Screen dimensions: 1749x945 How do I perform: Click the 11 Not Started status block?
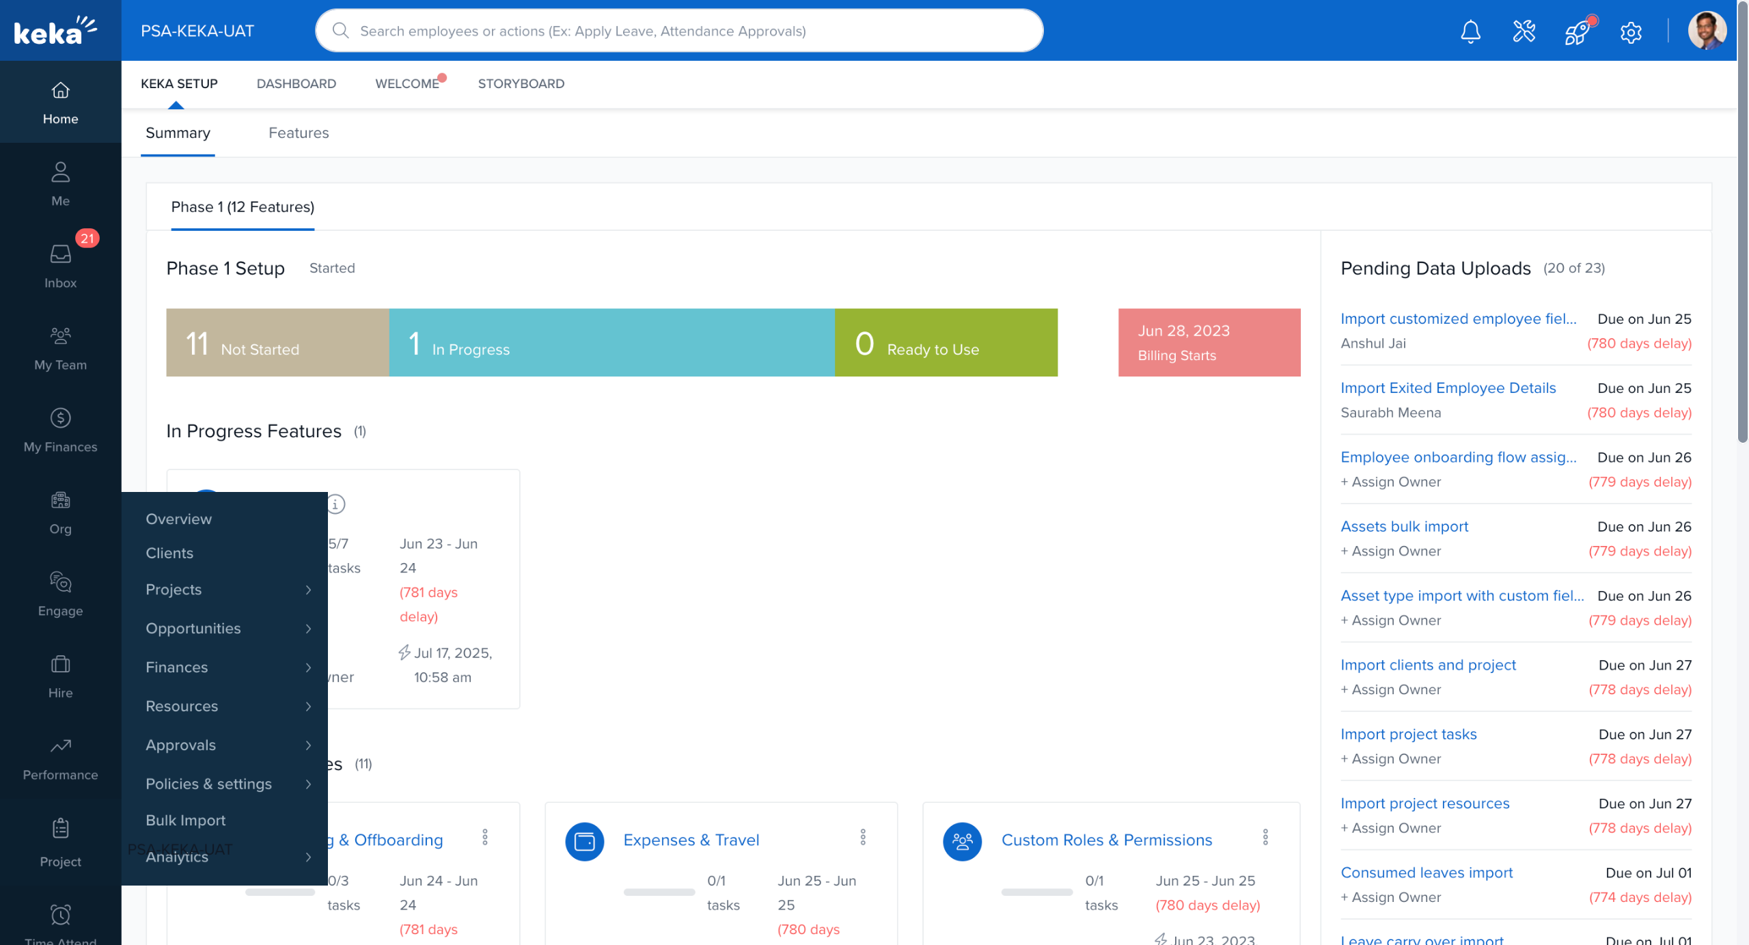pos(277,342)
